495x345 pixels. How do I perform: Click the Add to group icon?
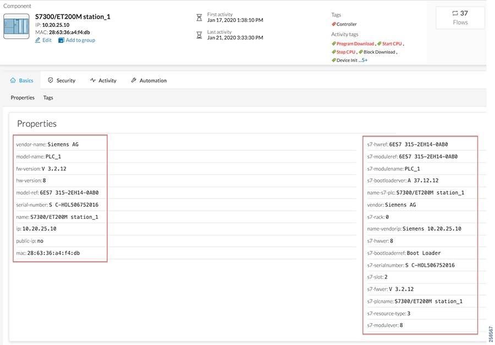(61, 40)
